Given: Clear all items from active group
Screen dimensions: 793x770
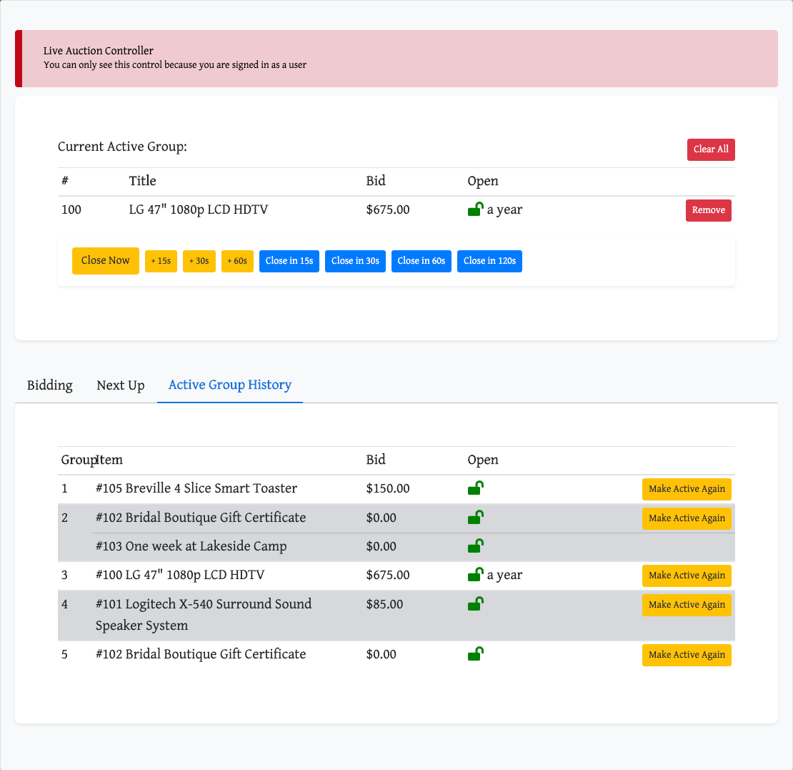Looking at the screenshot, I should (x=711, y=149).
